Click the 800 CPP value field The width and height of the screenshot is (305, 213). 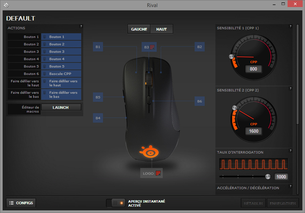click(253, 69)
